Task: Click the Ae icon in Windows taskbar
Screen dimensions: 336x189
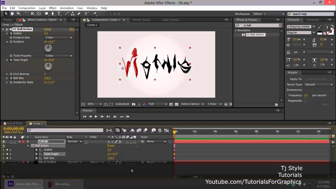Action: pyautogui.click(x=11, y=184)
